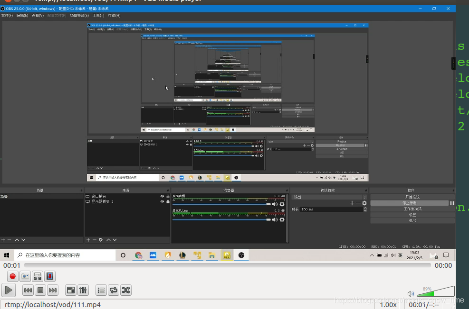Screen dimensions: 469x309
Task: Toggle VLC fullscreen video button
Action: point(71,290)
